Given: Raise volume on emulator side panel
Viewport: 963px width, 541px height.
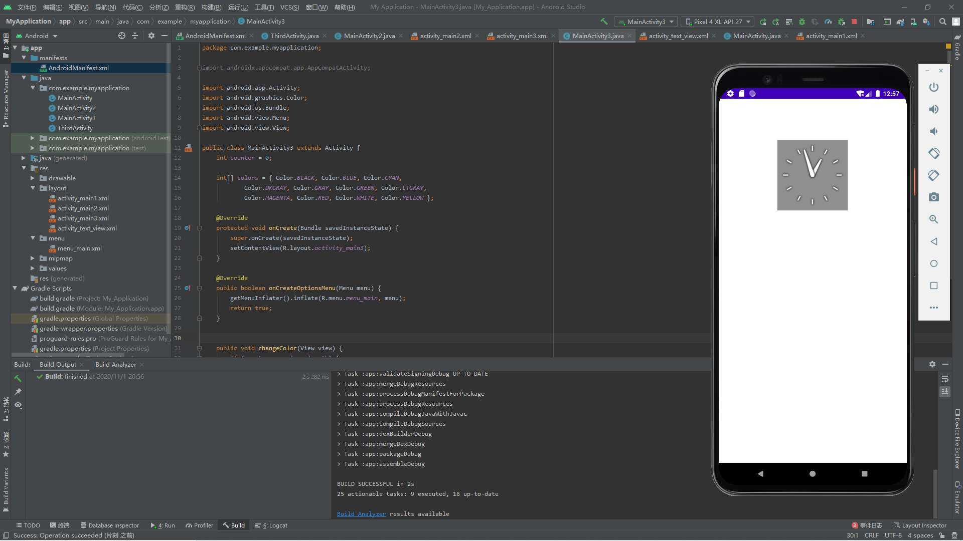Looking at the screenshot, I should coord(933,109).
